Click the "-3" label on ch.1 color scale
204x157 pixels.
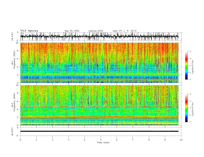pos(190,52)
